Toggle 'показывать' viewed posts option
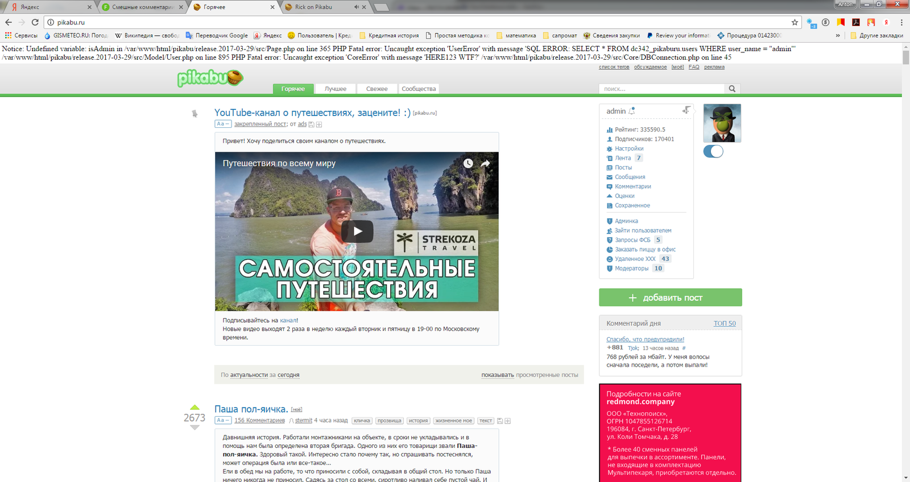The image size is (910, 482). (497, 375)
